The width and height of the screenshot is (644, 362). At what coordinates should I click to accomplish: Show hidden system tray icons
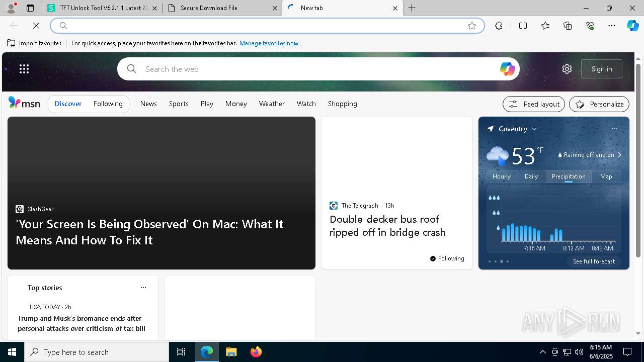[x=542, y=352]
